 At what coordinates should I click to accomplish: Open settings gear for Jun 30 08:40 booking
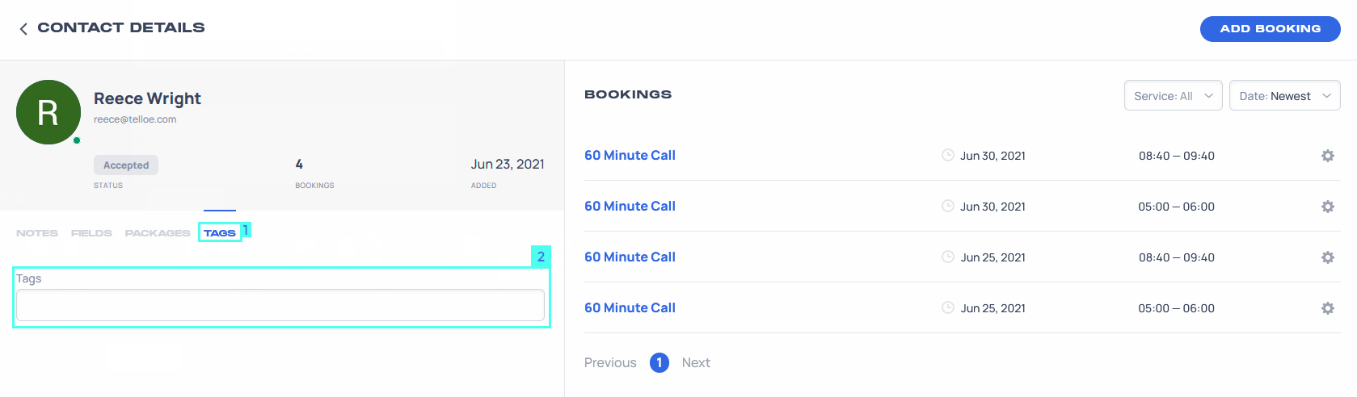point(1327,156)
